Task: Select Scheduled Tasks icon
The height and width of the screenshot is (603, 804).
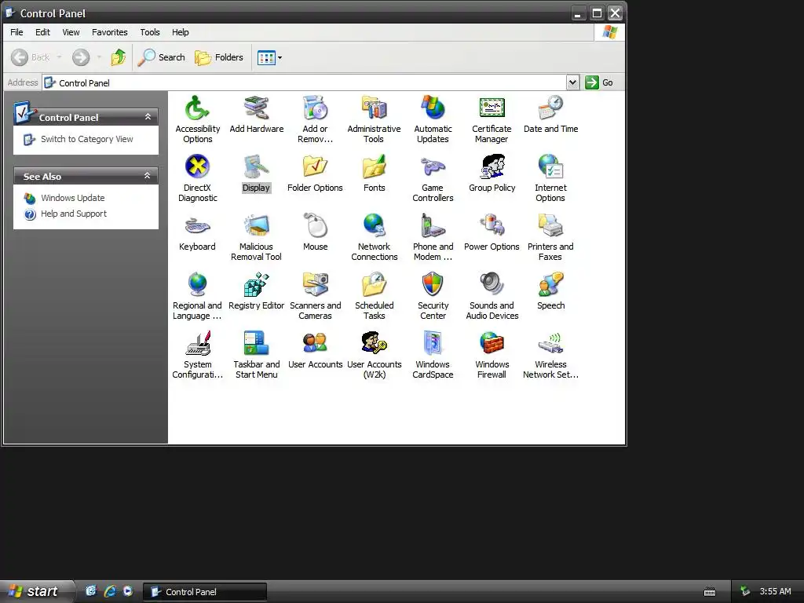Action: click(x=375, y=285)
